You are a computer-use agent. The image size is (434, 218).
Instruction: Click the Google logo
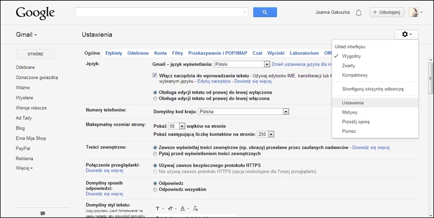35,13
